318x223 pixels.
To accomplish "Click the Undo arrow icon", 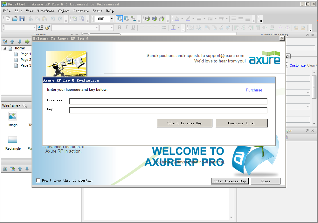I will point(53,19).
